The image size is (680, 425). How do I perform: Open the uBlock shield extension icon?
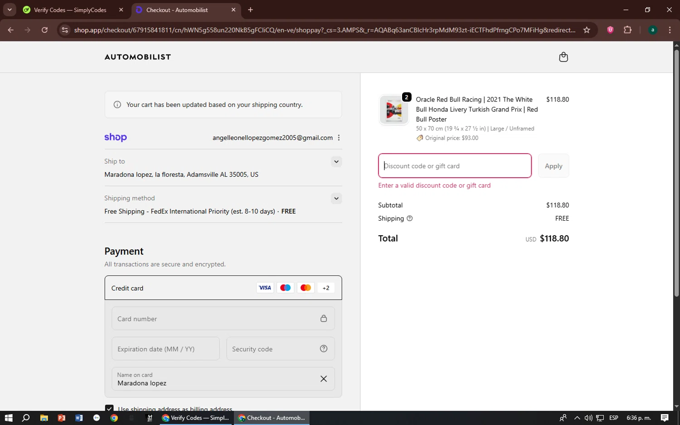point(610,30)
